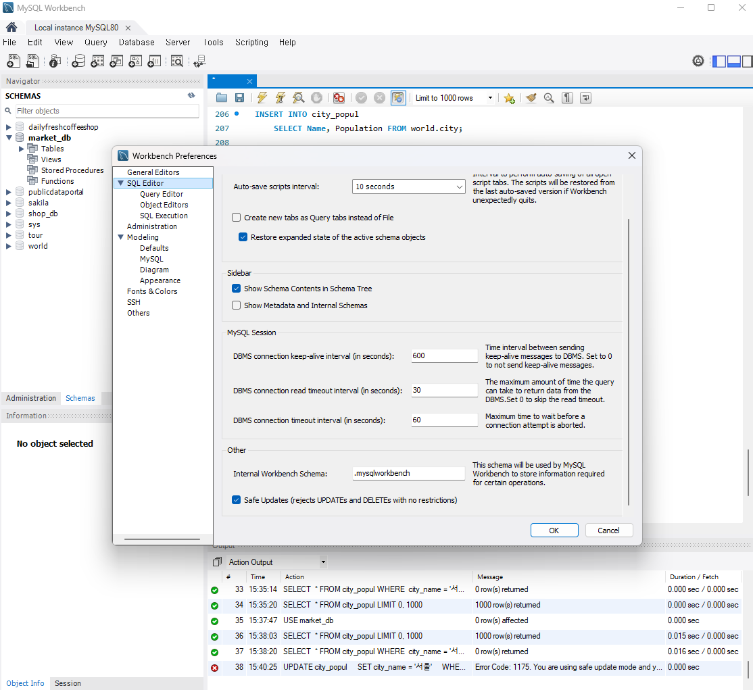753x690 pixels.
Task: Focus the keep-alive interval field
Action: point(445,355)
